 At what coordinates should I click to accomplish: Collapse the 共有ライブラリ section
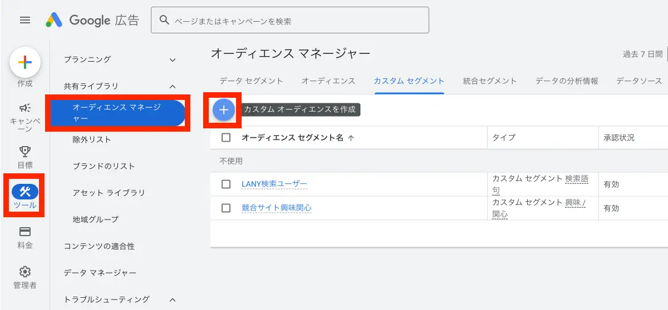pyautogui.click(x=173, y=86)
